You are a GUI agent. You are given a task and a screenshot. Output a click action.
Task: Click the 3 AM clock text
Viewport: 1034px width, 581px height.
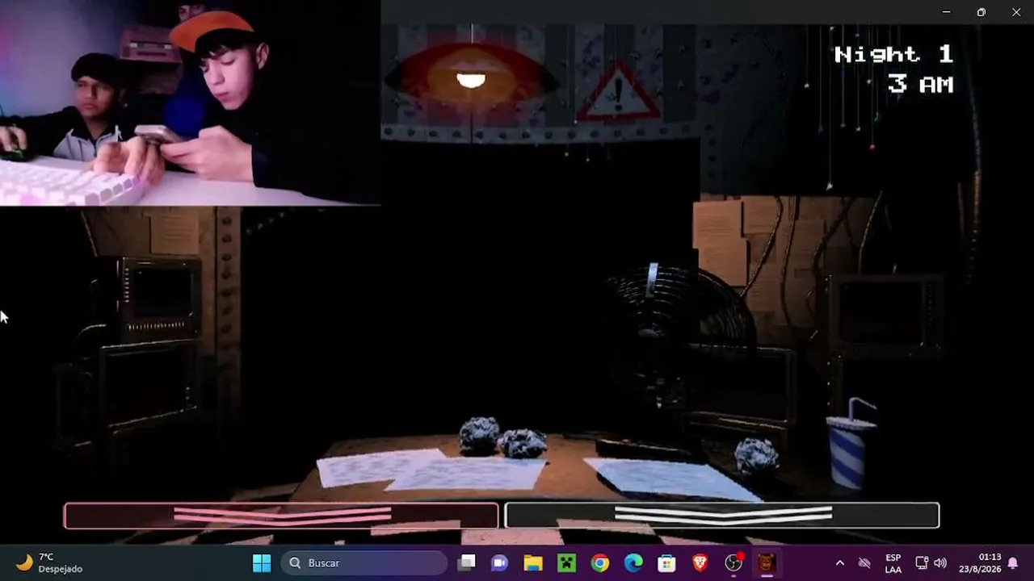920,84
